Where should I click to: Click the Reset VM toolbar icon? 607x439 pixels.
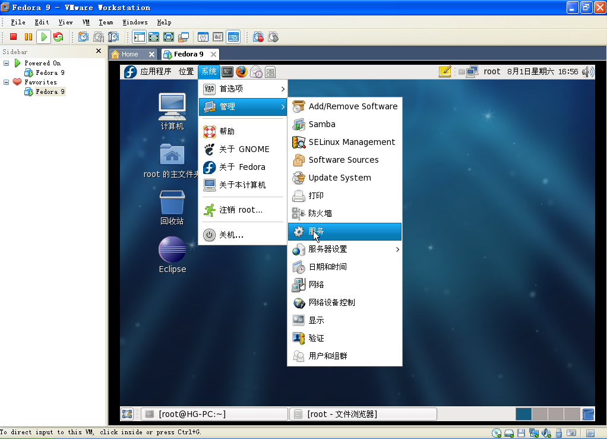[x=58, y=37]
